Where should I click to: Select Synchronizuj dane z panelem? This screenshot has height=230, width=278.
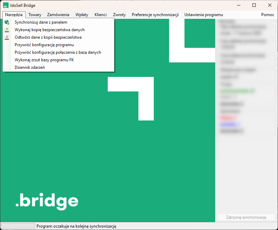point(58,22)
